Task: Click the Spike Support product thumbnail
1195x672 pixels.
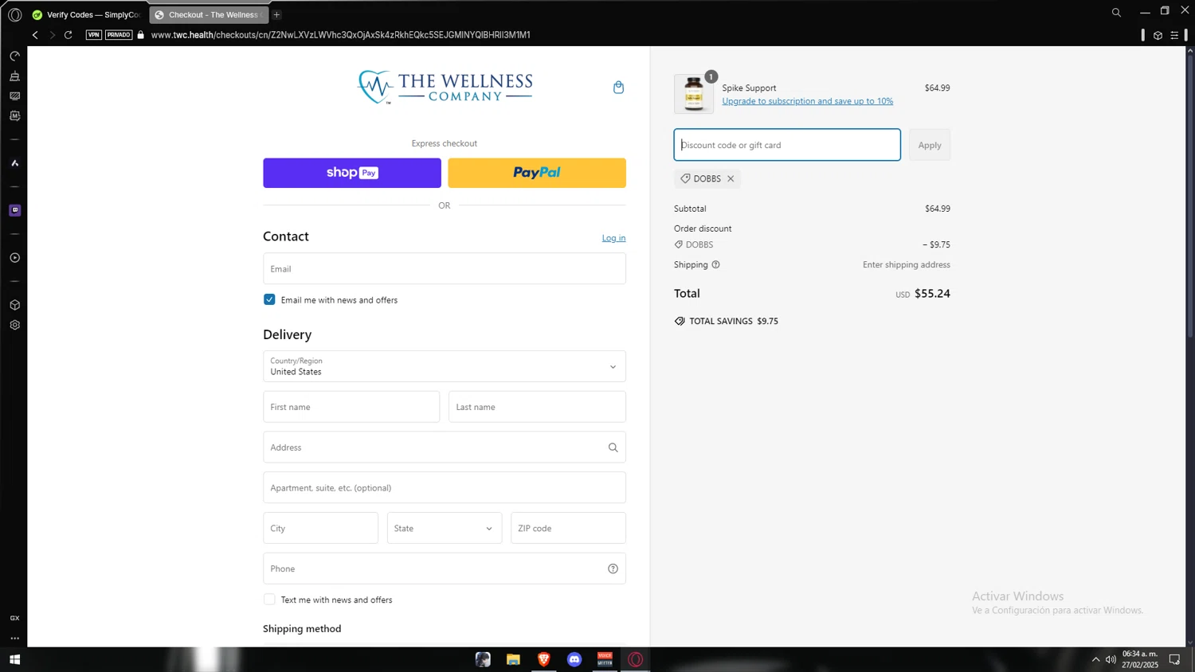Action: point(694,94)
